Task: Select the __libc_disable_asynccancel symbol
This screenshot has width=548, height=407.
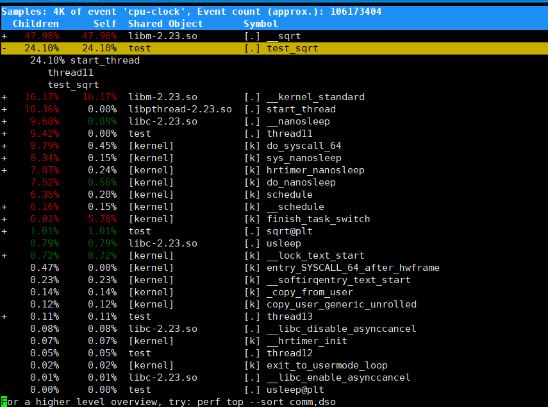Action: [x=342, y=329]
